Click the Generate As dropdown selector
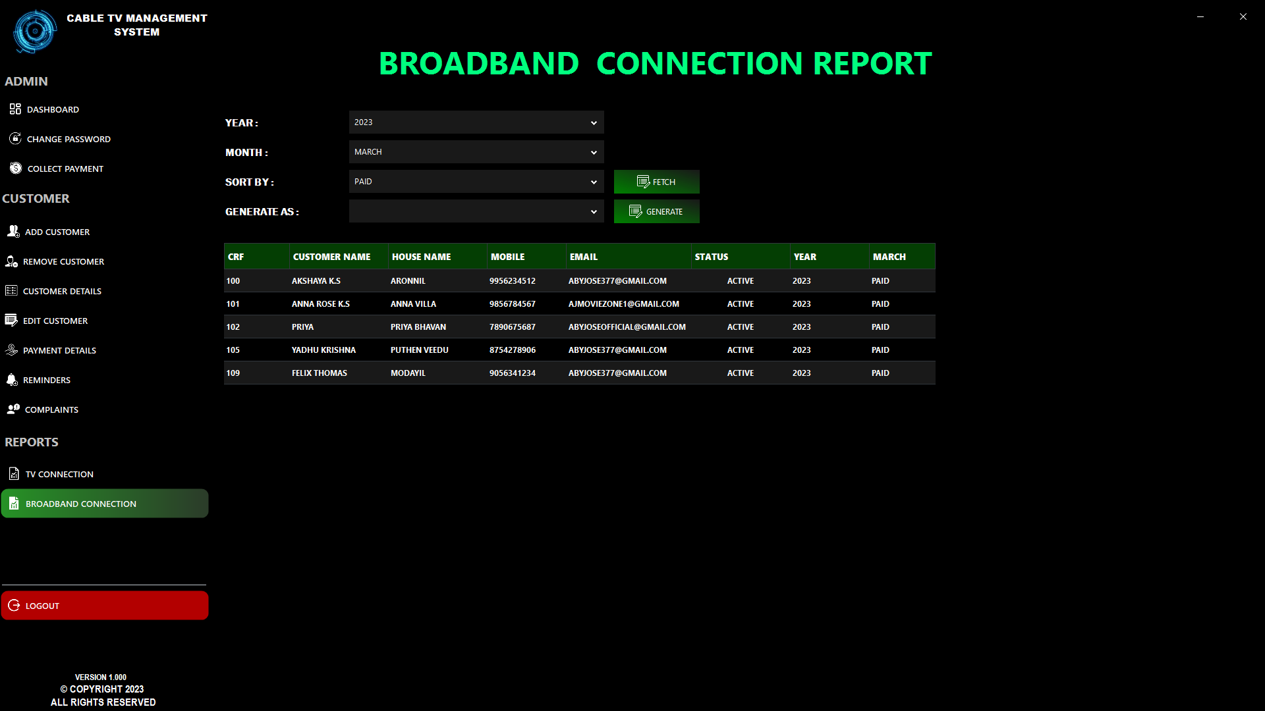Screen dimensions: 1265x711 pyautogui.click(x=475, y=211)
